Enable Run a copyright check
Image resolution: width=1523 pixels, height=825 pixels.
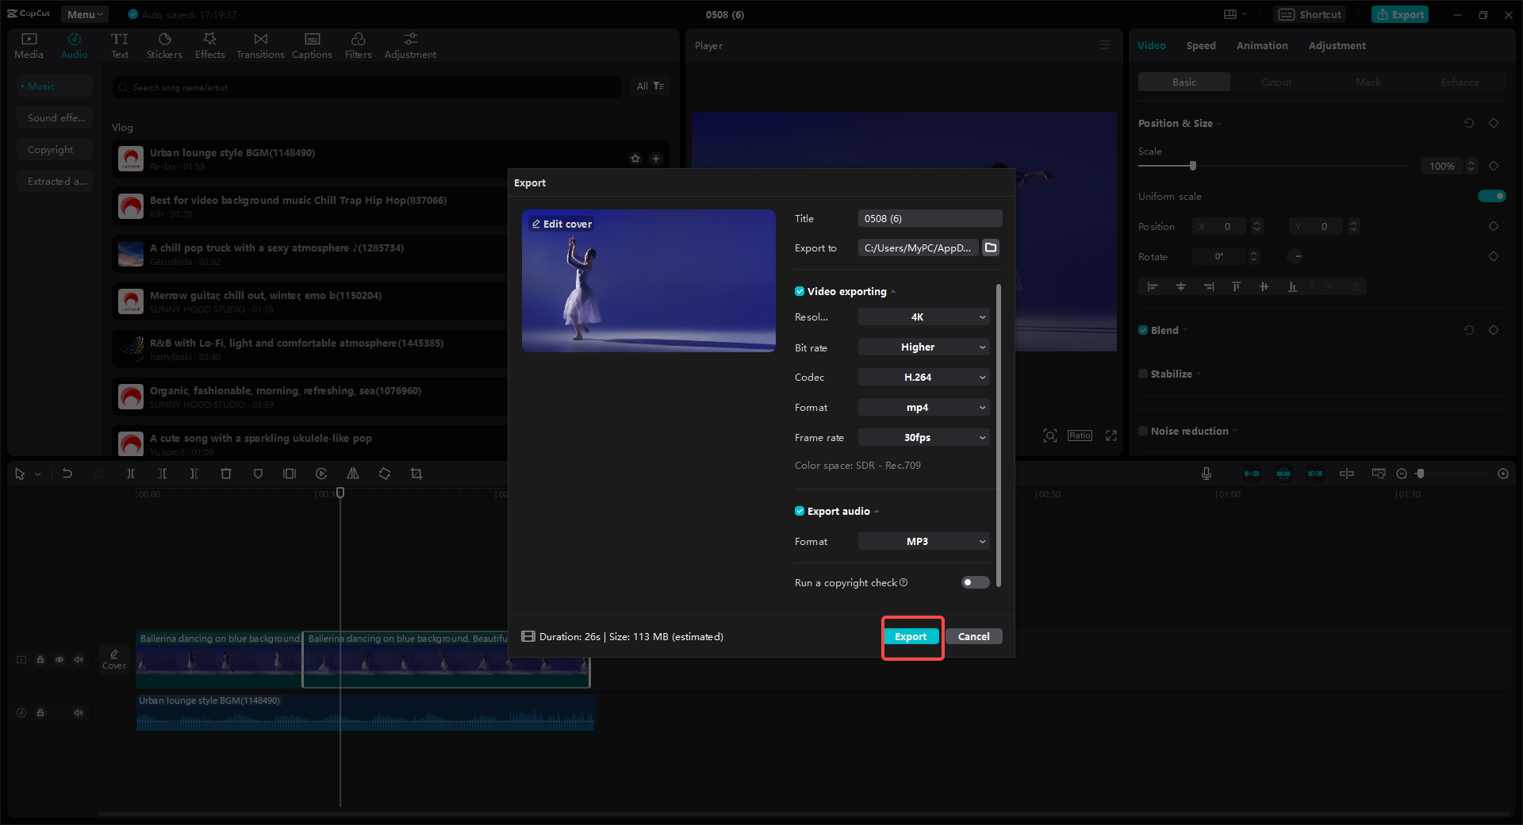coord(974,582)
